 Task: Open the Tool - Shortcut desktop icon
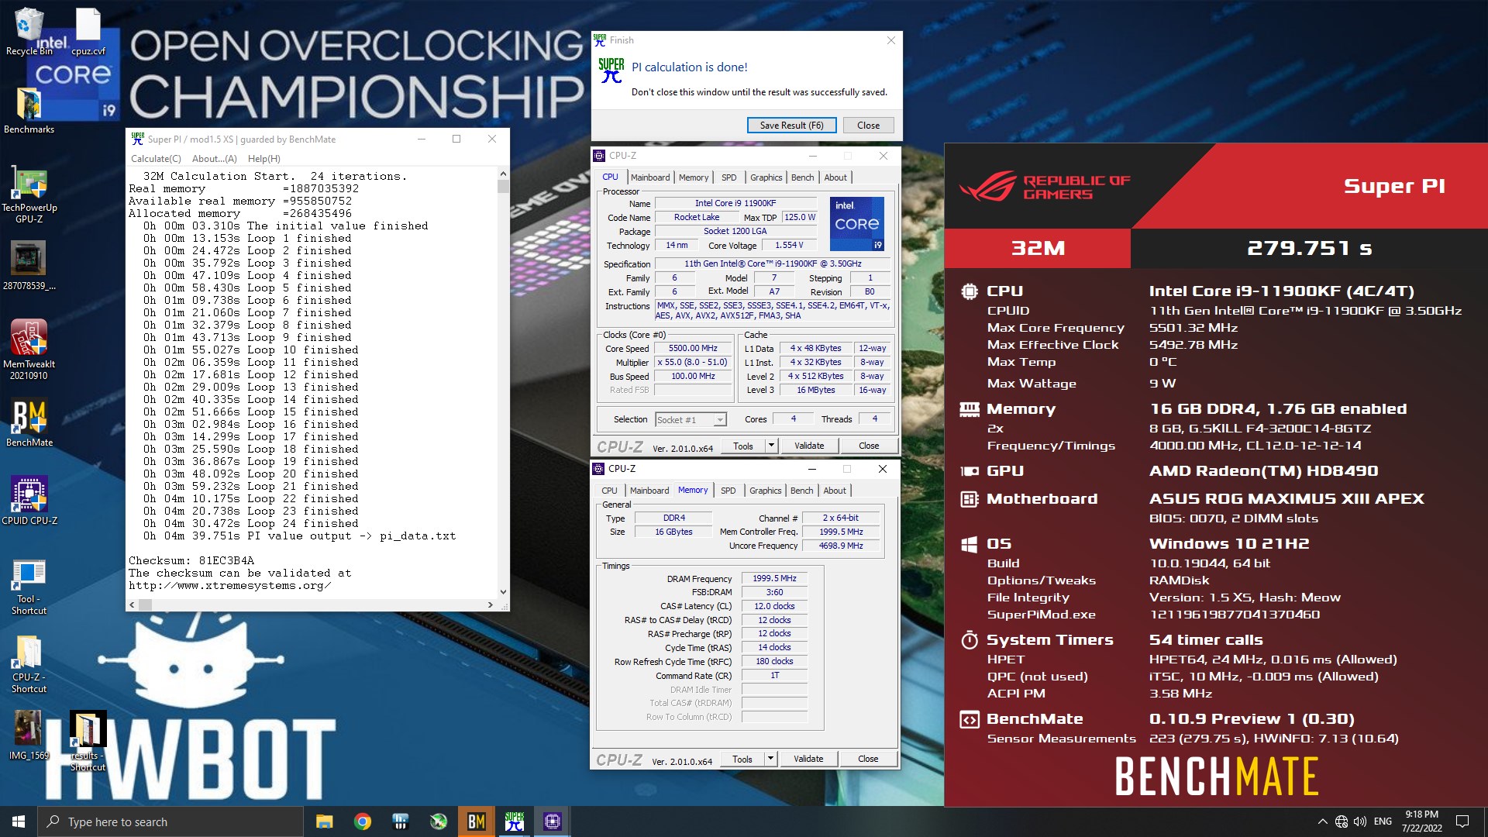(29, 587)
